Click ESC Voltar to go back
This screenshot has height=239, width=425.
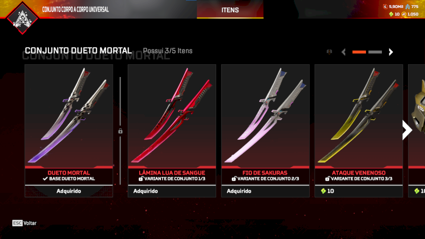(x=24, y=223)
